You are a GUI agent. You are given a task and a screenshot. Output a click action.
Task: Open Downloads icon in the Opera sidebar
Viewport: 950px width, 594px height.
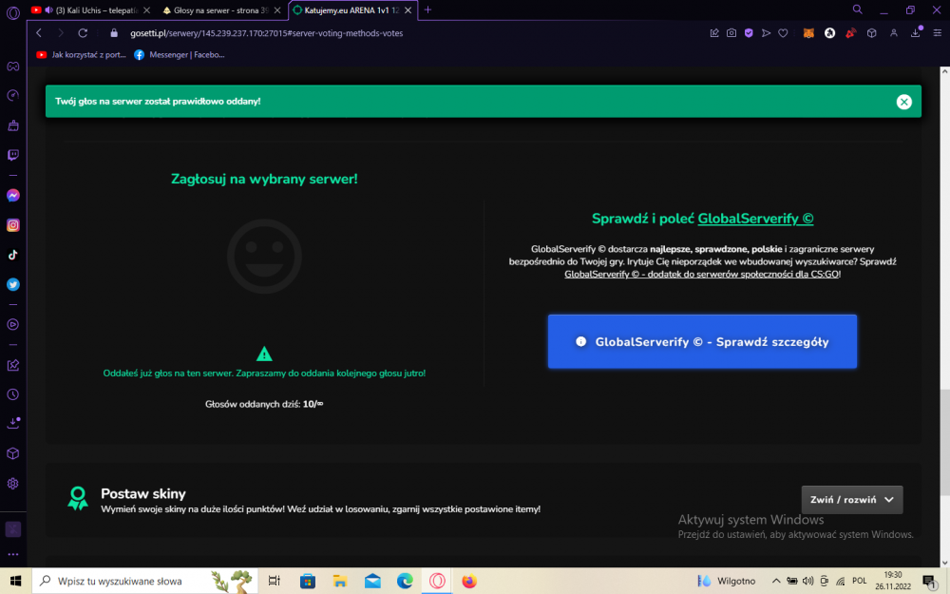point(12,423)
